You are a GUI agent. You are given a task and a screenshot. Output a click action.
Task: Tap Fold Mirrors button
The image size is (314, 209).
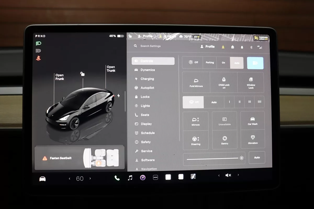[196, 83]
